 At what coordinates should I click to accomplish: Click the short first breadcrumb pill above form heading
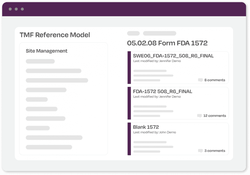(x=133, y=34)
